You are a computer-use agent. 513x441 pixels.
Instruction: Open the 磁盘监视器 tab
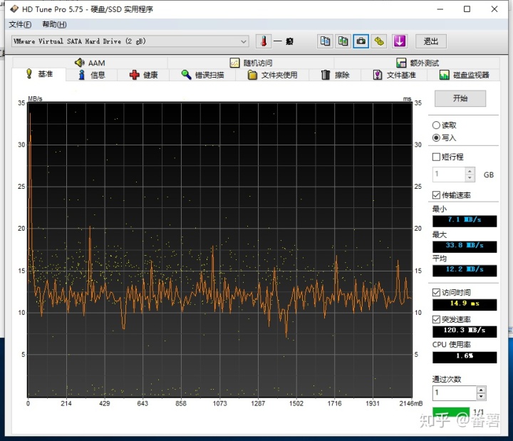click(x=464, y=75)
